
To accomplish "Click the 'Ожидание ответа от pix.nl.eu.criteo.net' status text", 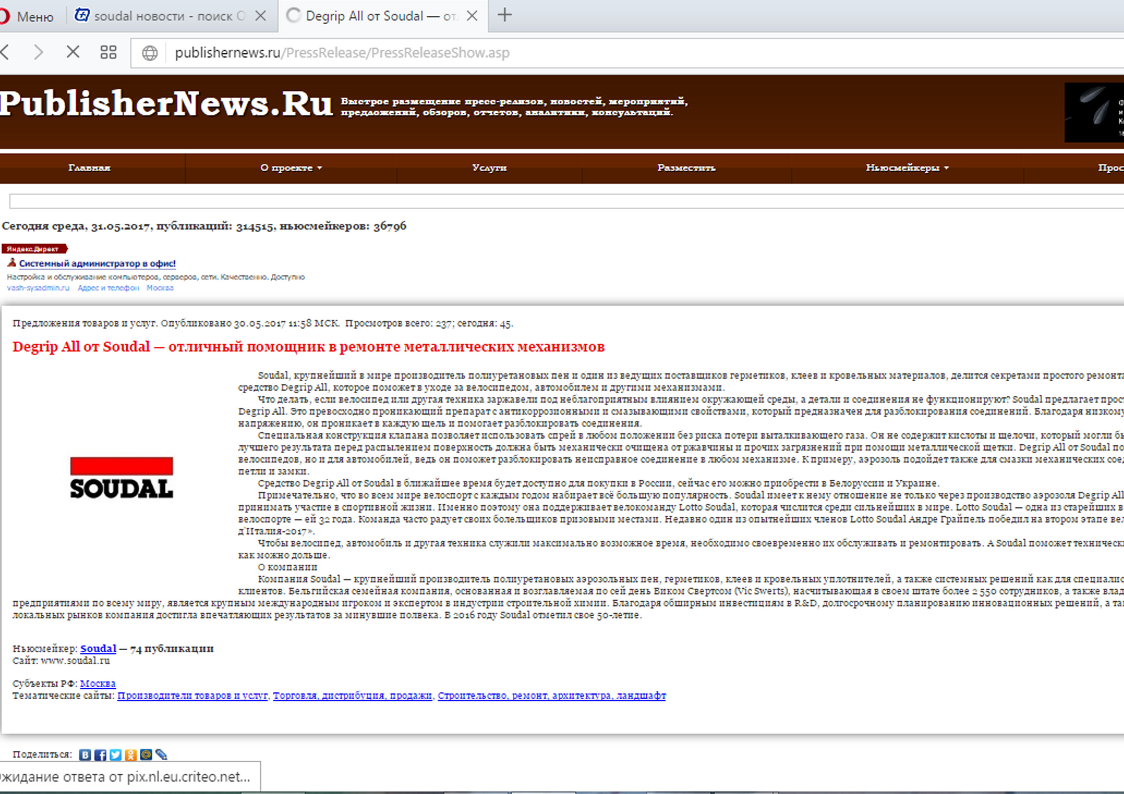I will tap(125, 777).
